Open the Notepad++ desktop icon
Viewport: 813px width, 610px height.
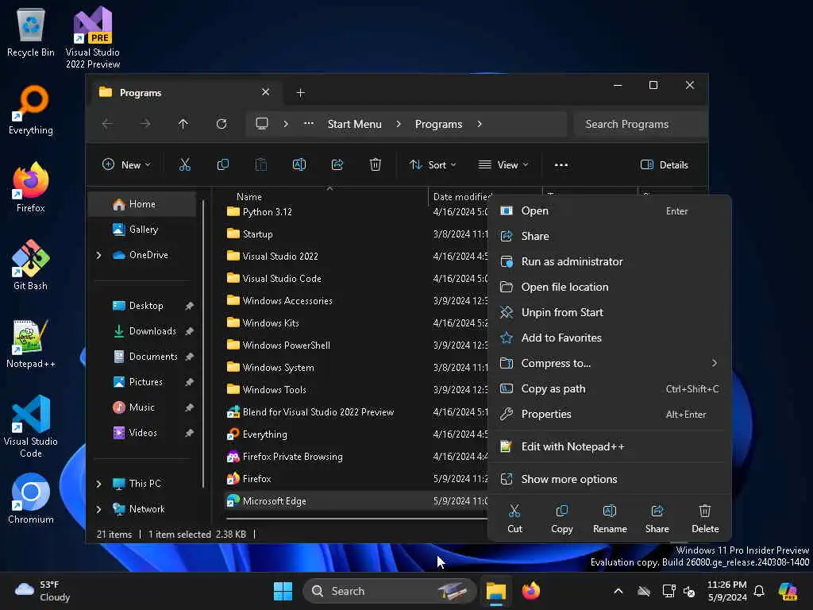click(31, 343)
